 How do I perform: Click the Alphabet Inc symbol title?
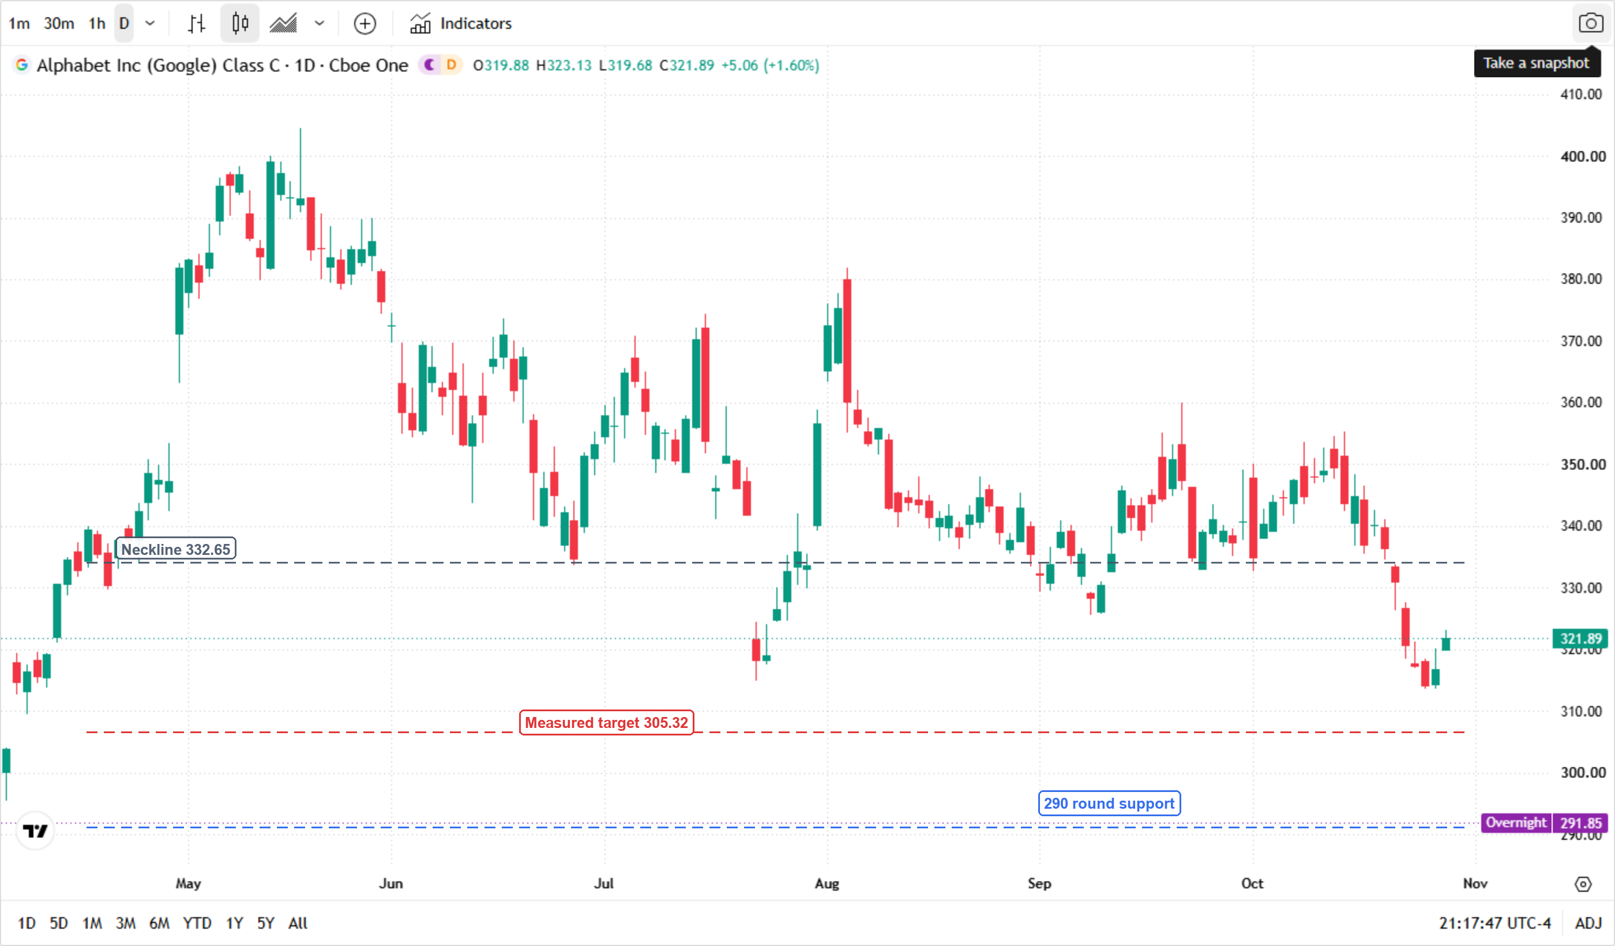click(x=223, y=65)
